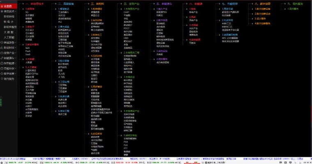Select the 全景图 tab in the sidebar
312x164 pixels.
click(x=9, y=7)
